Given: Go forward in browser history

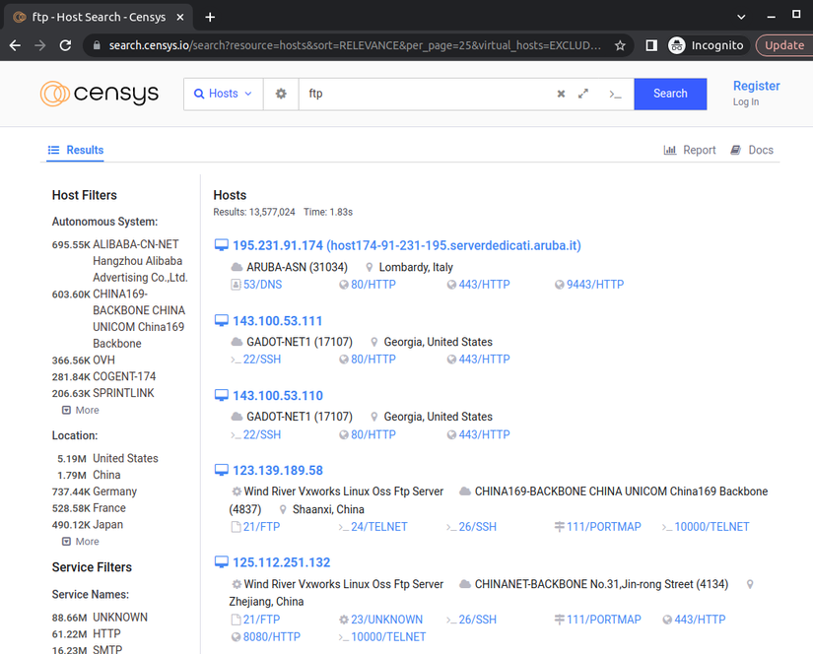Looking at the screenshot, I should coord(40,45).
